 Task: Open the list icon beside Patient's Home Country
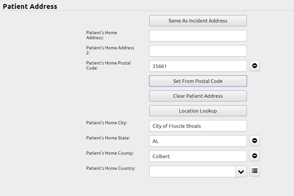pyautogui.click(x=254, y=171)
